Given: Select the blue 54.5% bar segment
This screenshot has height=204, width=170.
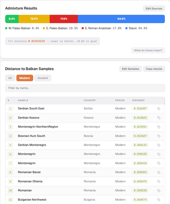Looking at the screenshot, I should (121, 19).
